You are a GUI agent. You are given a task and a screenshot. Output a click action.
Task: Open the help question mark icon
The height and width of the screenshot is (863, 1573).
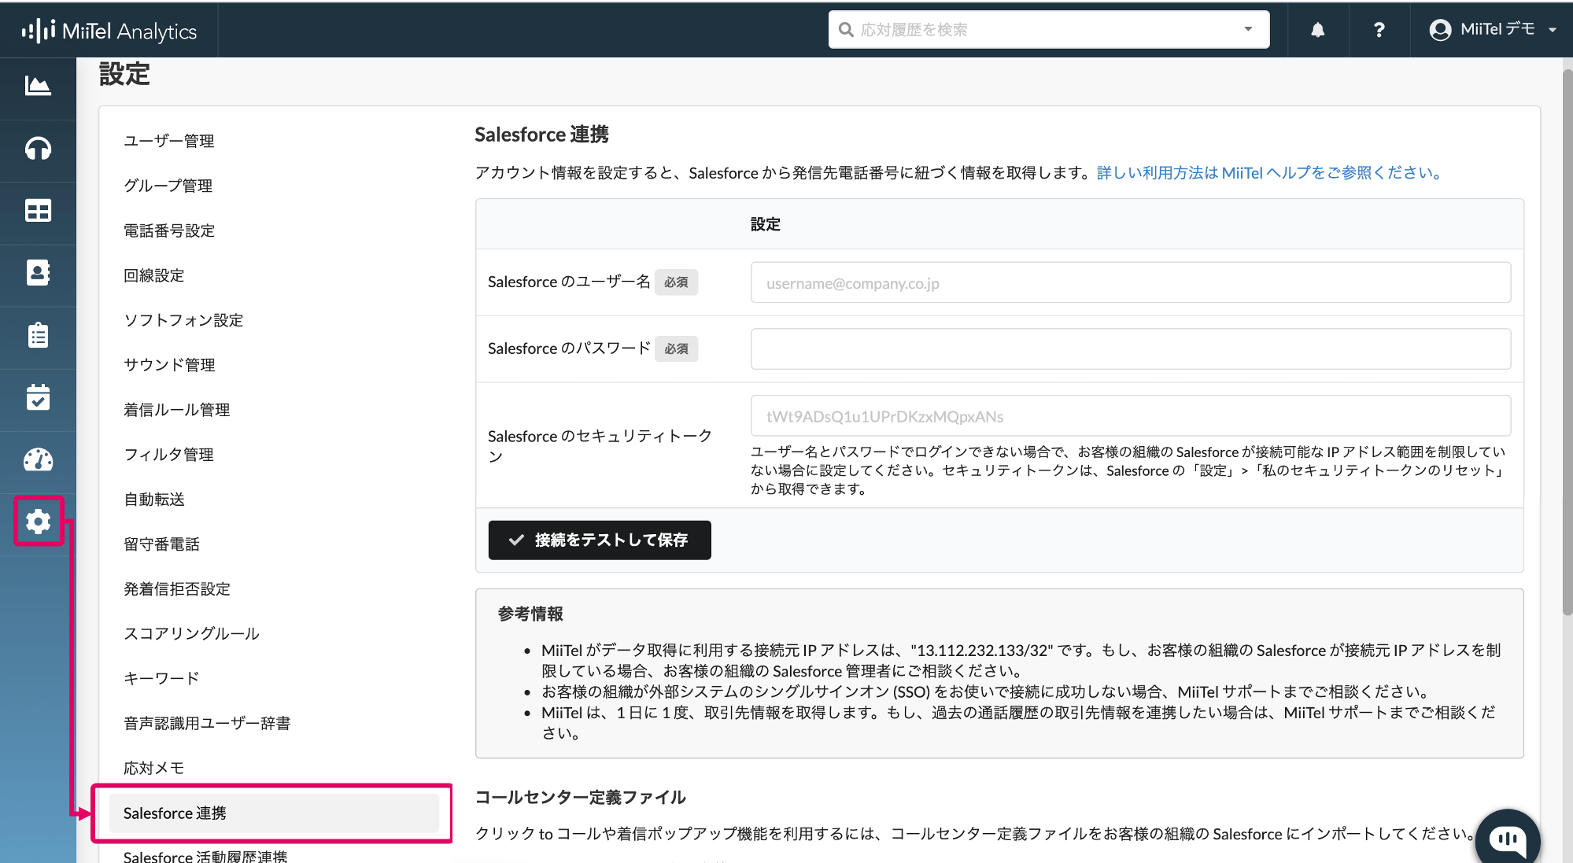[1379, 30]
